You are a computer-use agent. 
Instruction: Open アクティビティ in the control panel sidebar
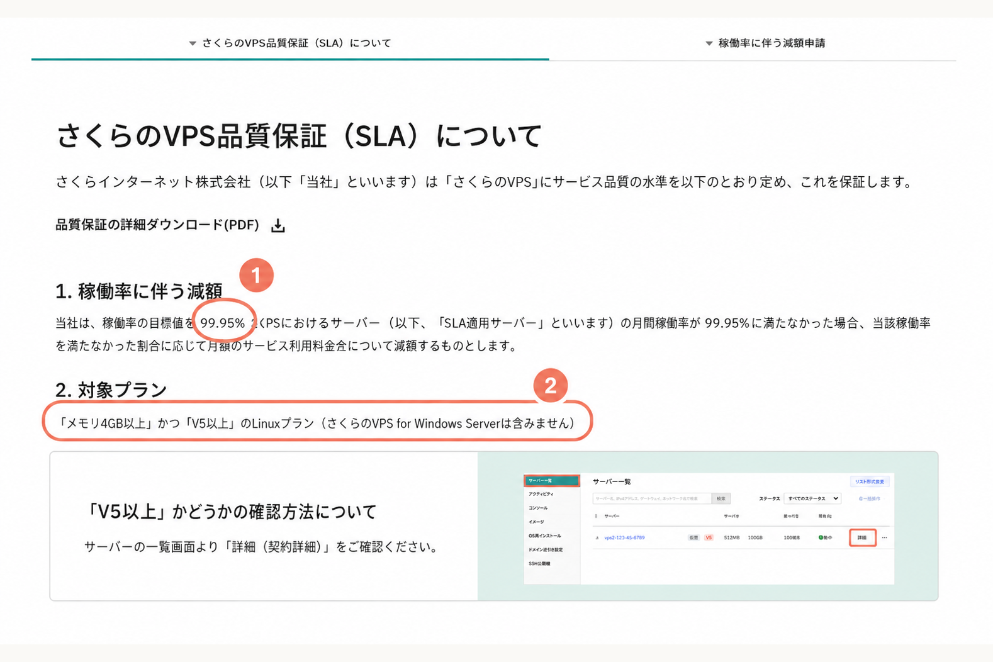pos(541,494)
